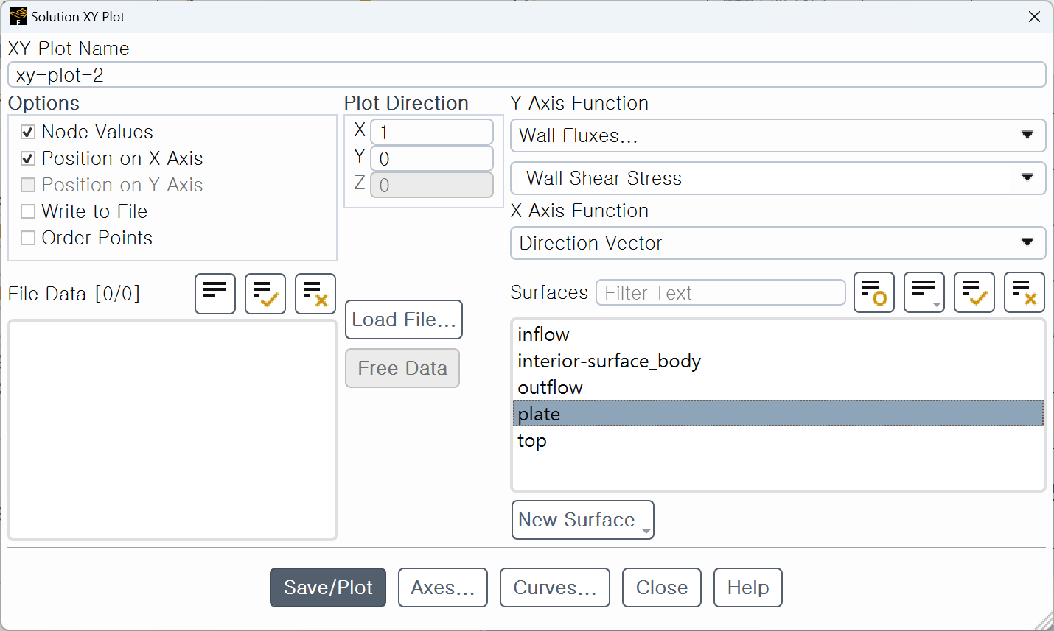The height and width of the screenshot is (631, 1054).
Task: Click Surfaces deselect all shown icon
Action: point(1025,292)
